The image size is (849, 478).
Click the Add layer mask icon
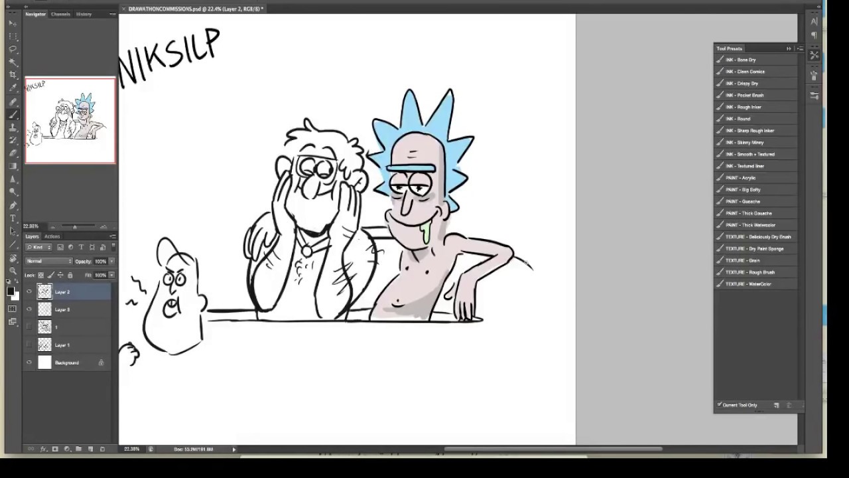point(55,449)
